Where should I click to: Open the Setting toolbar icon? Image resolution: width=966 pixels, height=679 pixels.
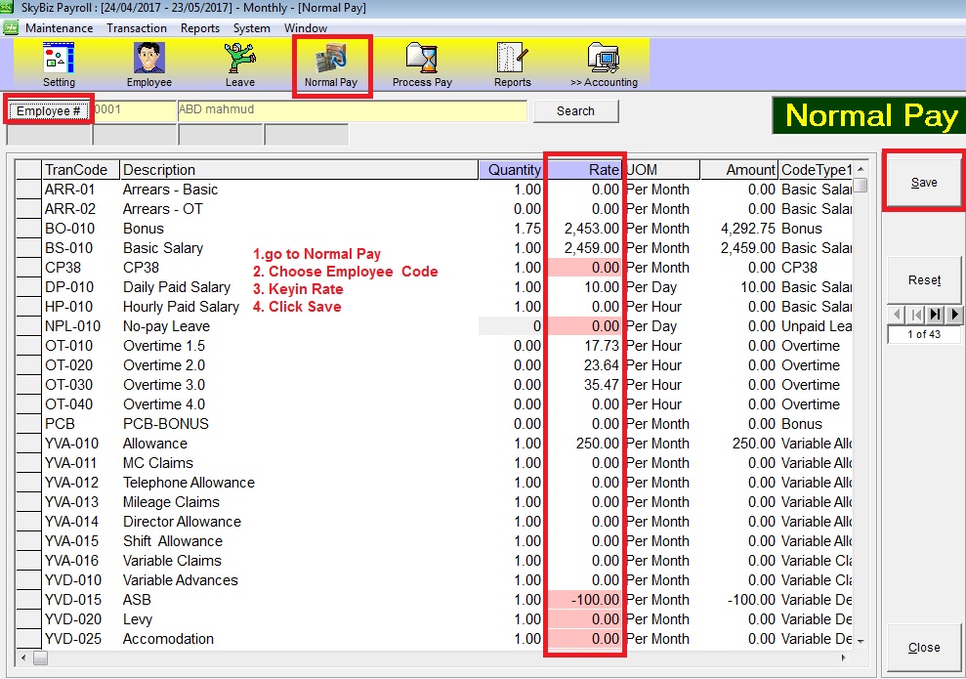(59, 65)
